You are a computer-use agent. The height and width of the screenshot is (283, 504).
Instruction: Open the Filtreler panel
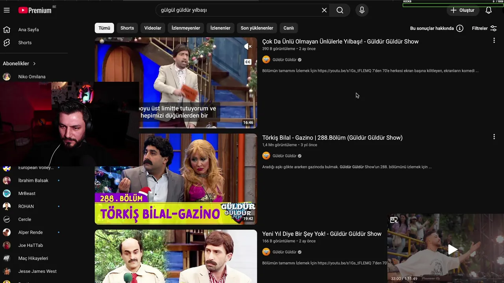pos(484,28)
